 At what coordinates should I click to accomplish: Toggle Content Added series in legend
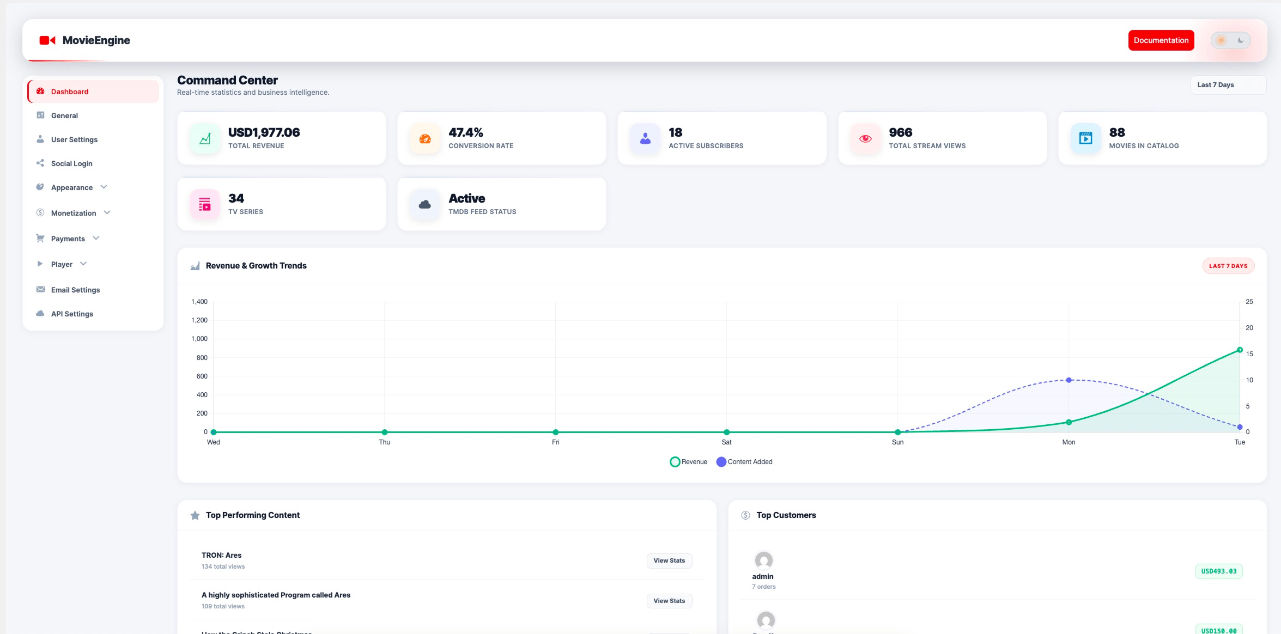pyautogui.click(x=744, y=462)
